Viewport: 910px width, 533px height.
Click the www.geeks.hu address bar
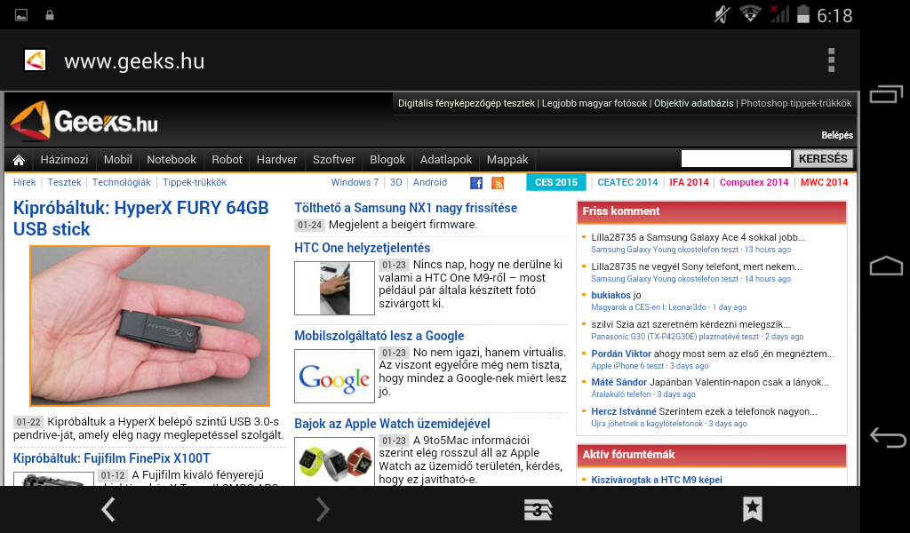tap(134, 61)
